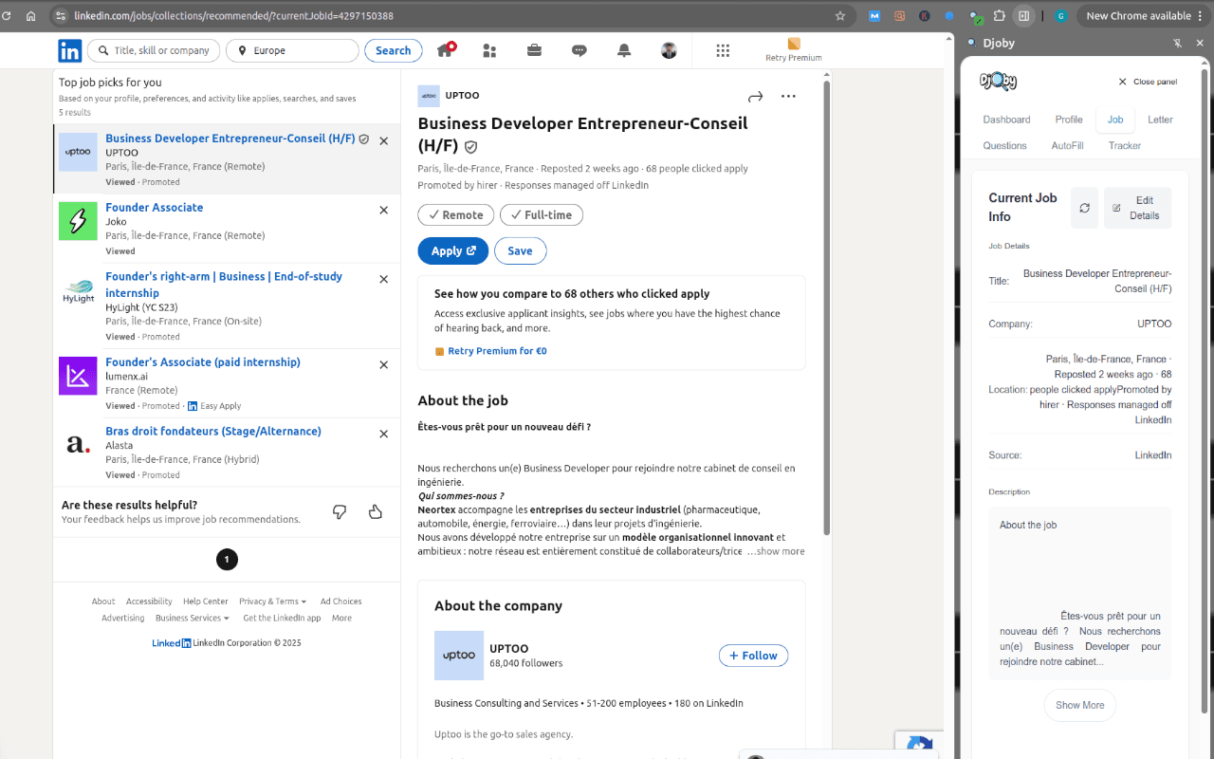Expand job description with show more

click(780, 551)
